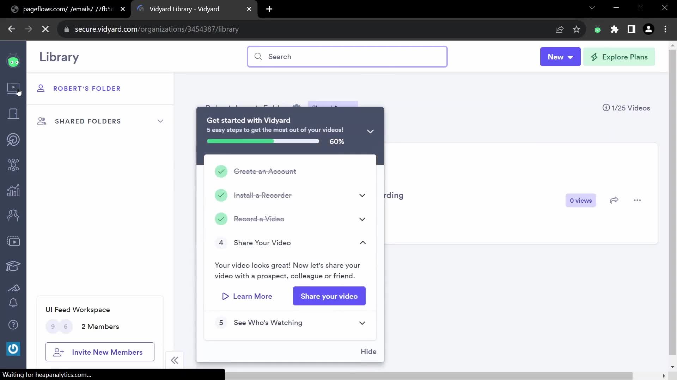The image size is (677, 380).
Task: Close the Vidyard Library tab
Action: pyautogui.click(x=249, y=9)
